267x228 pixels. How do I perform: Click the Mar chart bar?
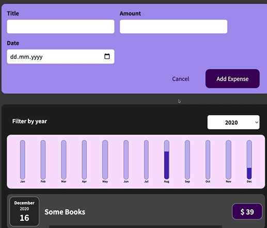[x=64, y=160]
